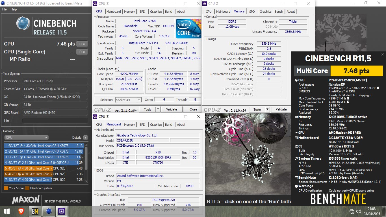Click the CPU-Z title icon of the Memory-tab window

(x=205, y=4)
